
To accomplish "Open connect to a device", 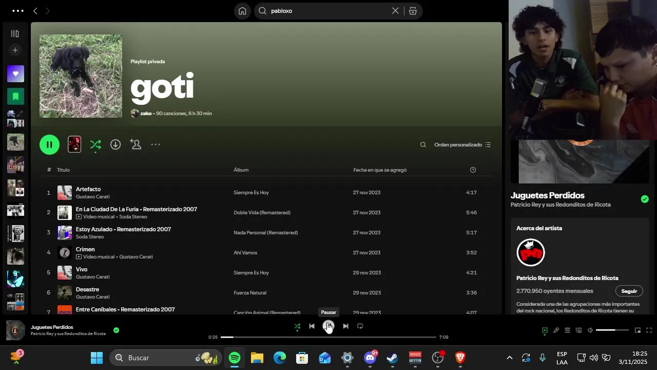I will [578, 330].
